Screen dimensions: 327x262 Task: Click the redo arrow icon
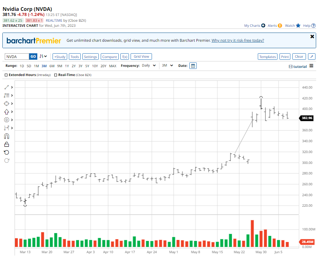6,161
